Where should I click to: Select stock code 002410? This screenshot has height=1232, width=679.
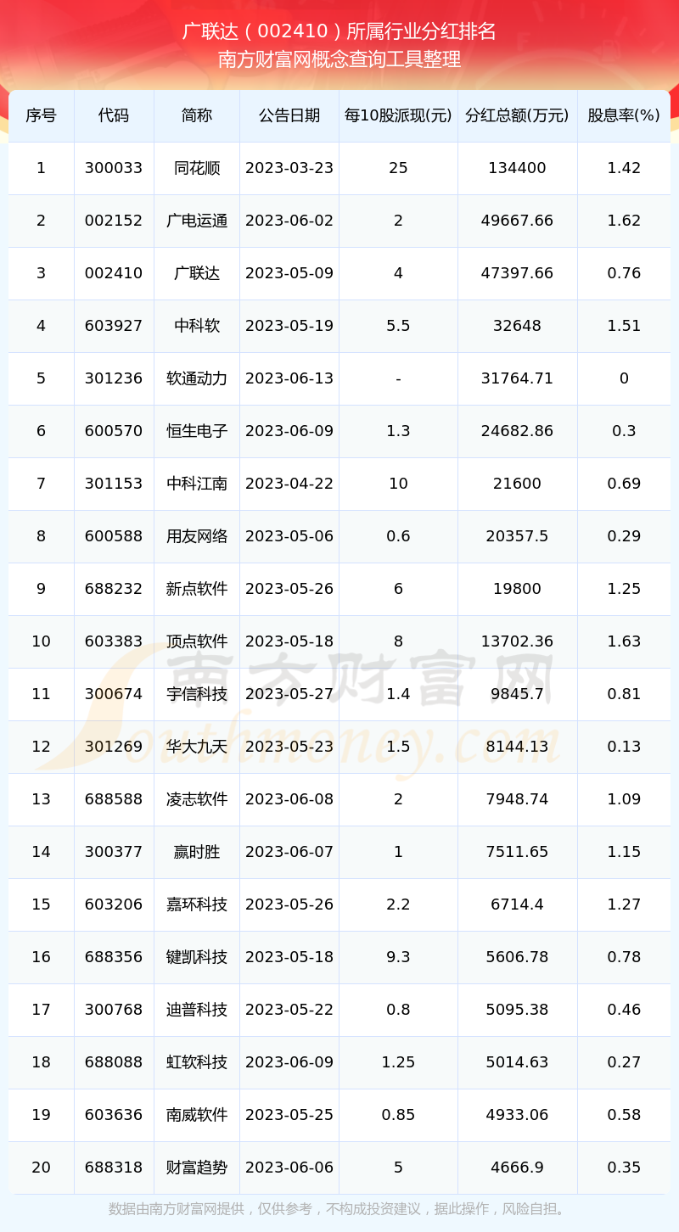[114, 273]
